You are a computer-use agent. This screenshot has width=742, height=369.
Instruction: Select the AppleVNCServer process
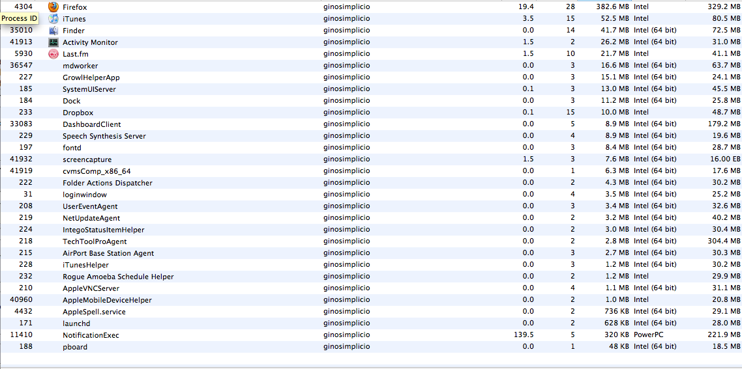tap(371, 288)
